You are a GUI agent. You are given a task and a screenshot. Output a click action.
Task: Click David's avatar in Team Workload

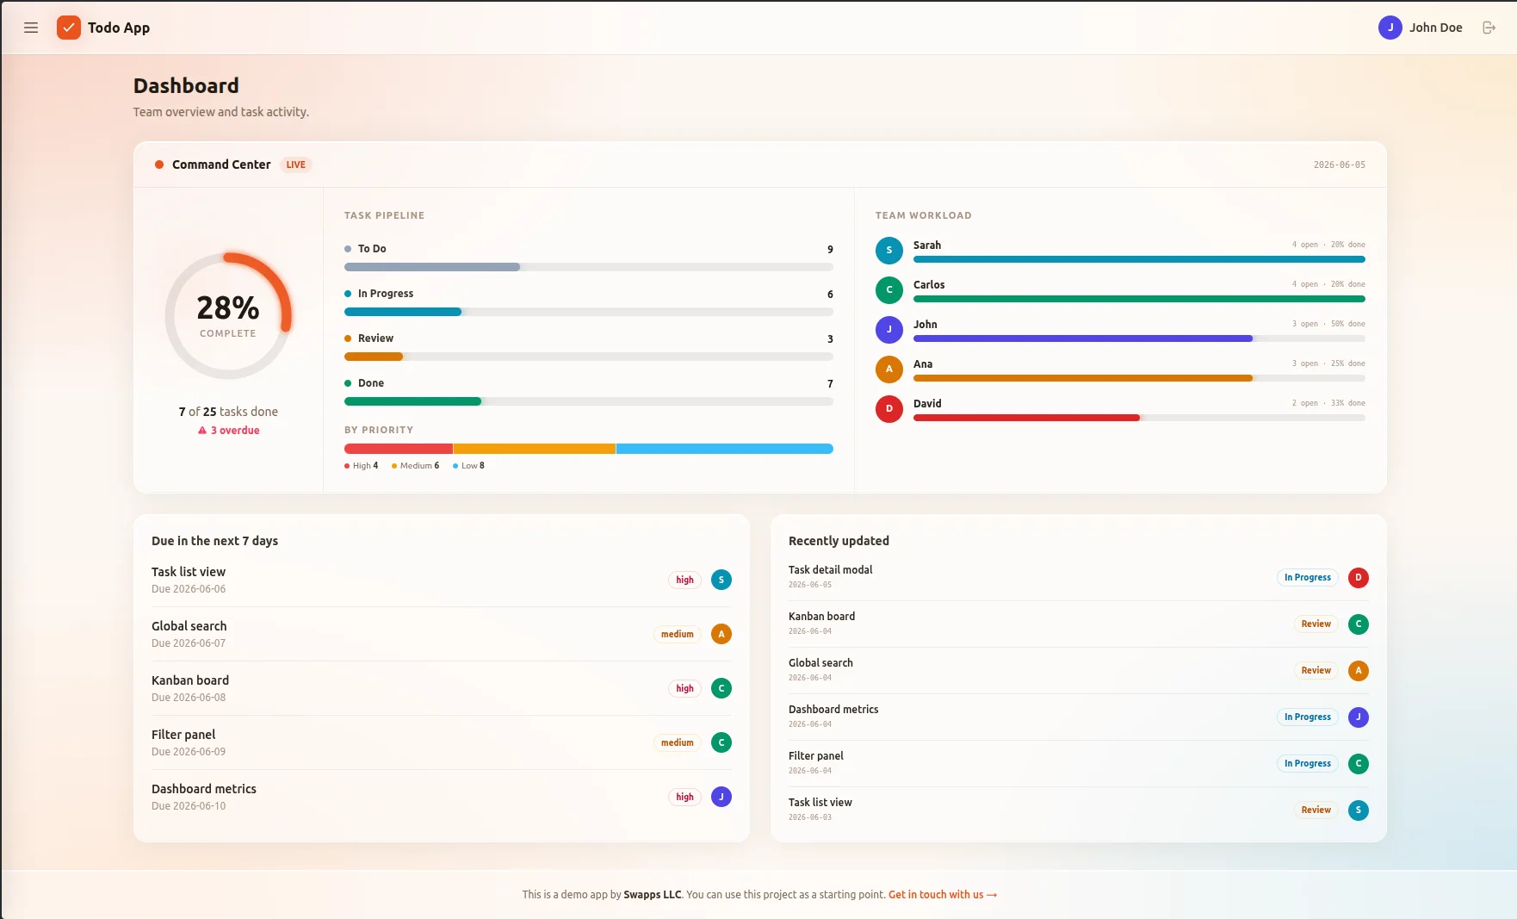pyautogui.click(x=889, y=409)
